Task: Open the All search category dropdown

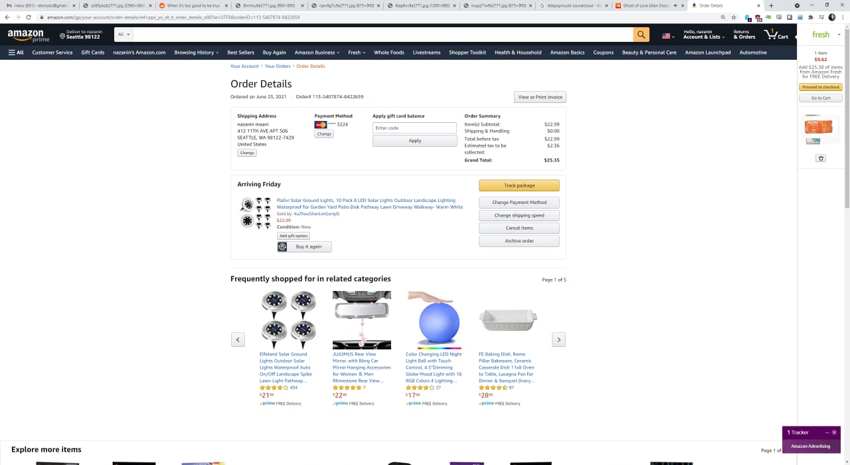Action: point(124,35)
